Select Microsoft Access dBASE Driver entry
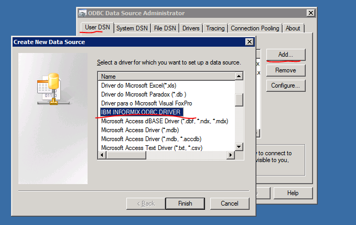Screen dimensions: 356x225 click(165, 121)
